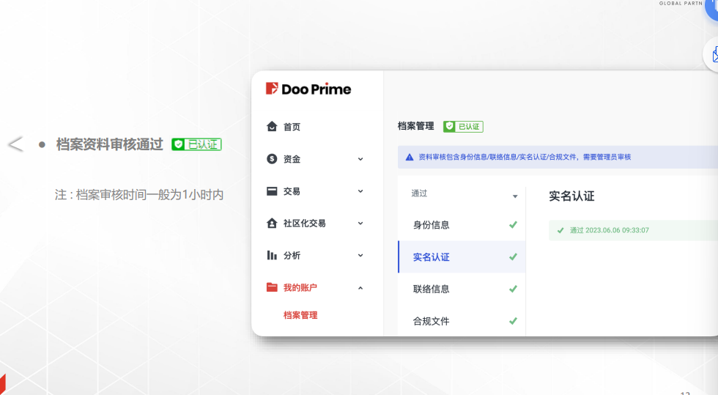Click the 社区化交易 sidebar icon

[272, 224]
